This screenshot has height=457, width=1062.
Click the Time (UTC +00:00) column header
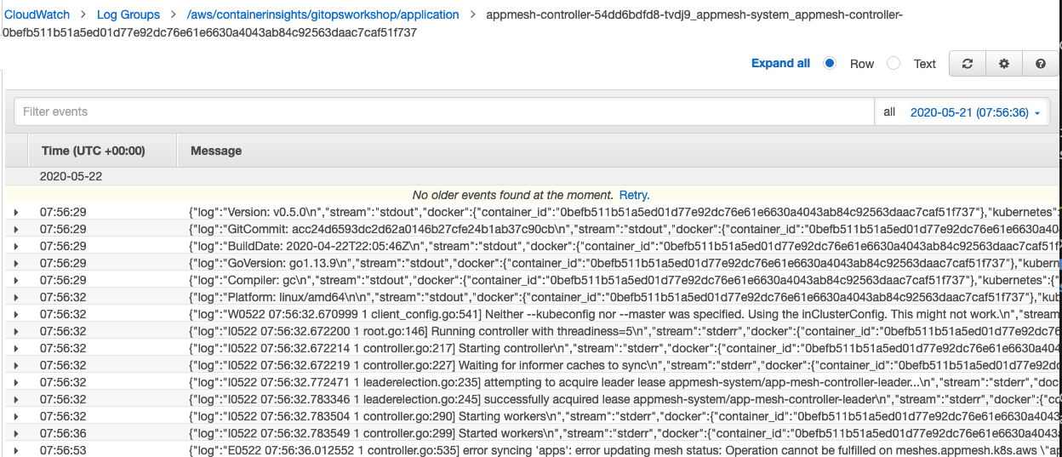[93, 151]
